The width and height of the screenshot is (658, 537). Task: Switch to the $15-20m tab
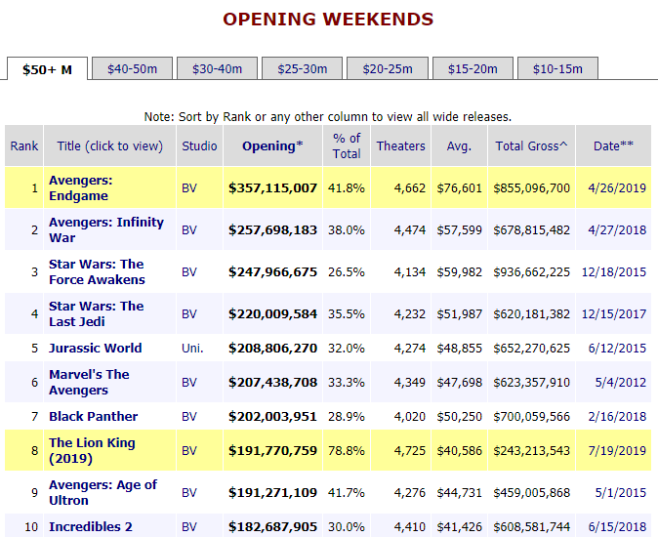click(473, 68)
